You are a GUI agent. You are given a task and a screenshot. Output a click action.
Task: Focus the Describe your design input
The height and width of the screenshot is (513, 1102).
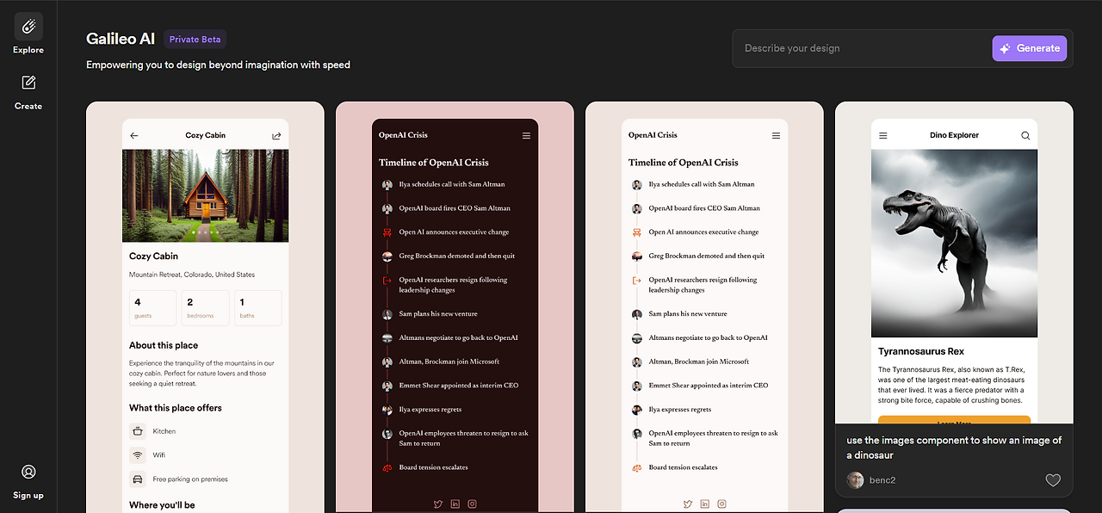[863, 48]
